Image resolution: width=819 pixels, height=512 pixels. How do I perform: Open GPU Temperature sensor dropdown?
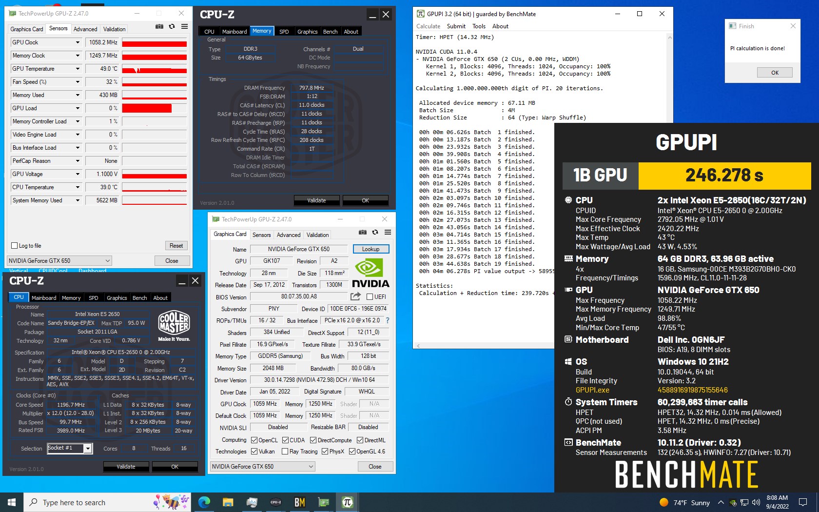(78, 69)
